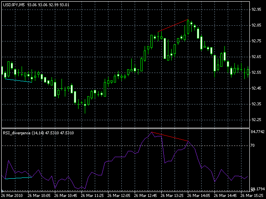266x199 pixels.
Task: Click the 26 Mar 13:25 time label
Action: pos(172,196)
